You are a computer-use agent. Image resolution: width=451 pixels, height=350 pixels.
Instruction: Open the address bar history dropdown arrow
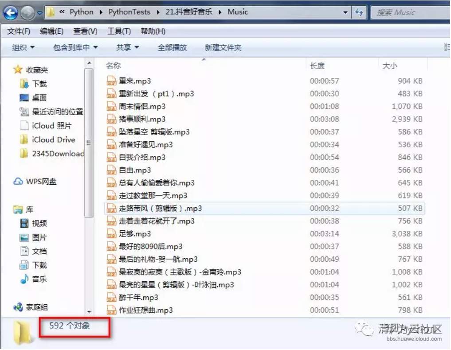point(346,12)
